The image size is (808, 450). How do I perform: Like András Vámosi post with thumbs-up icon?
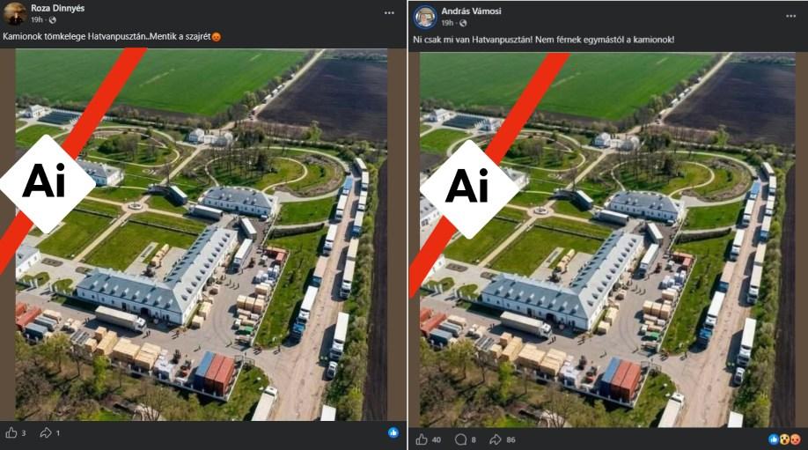point(422,439)
